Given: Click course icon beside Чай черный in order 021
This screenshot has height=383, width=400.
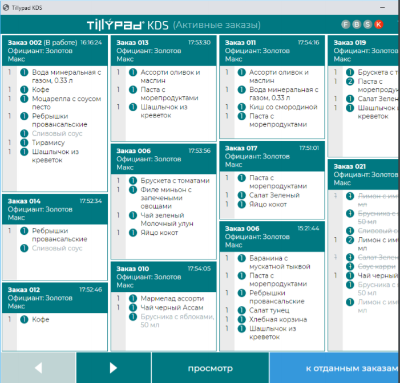Looking at the screenshot, I should (x=350, y=276).
